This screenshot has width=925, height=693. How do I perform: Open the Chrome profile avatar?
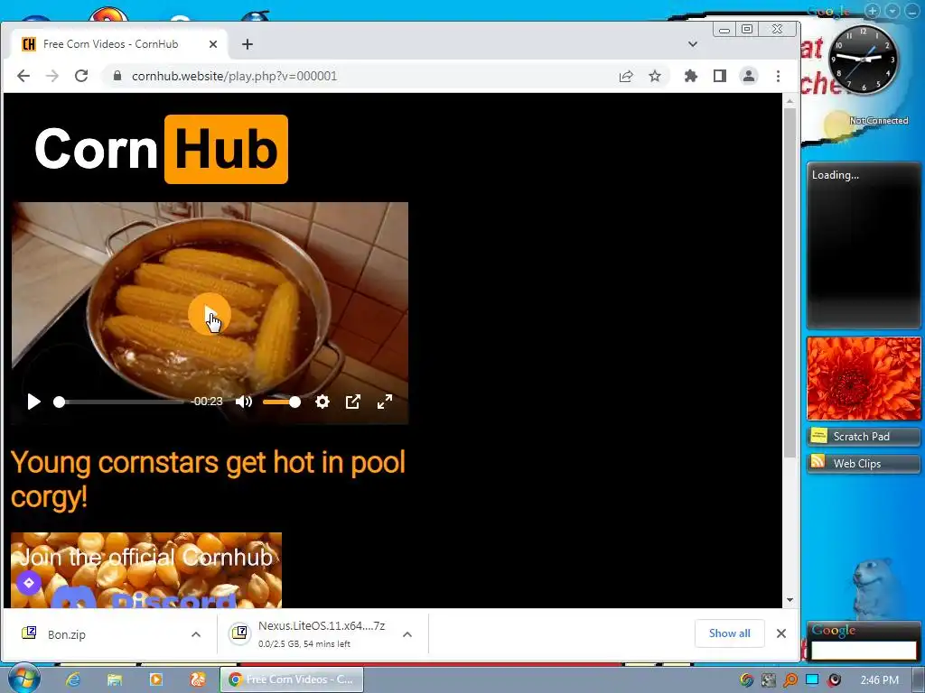(x=749, y=76)
